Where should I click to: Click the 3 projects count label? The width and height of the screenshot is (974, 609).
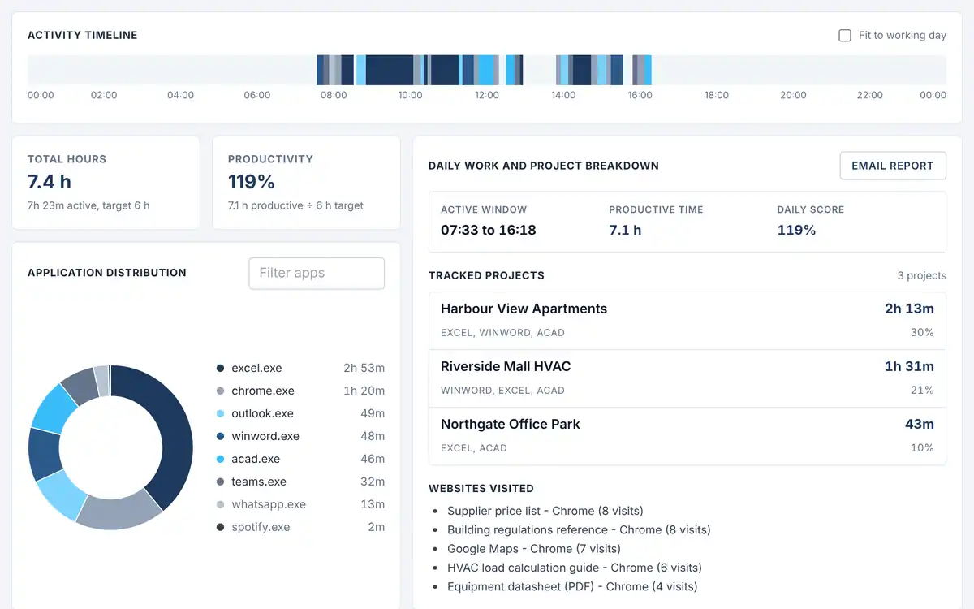(921, 276)
